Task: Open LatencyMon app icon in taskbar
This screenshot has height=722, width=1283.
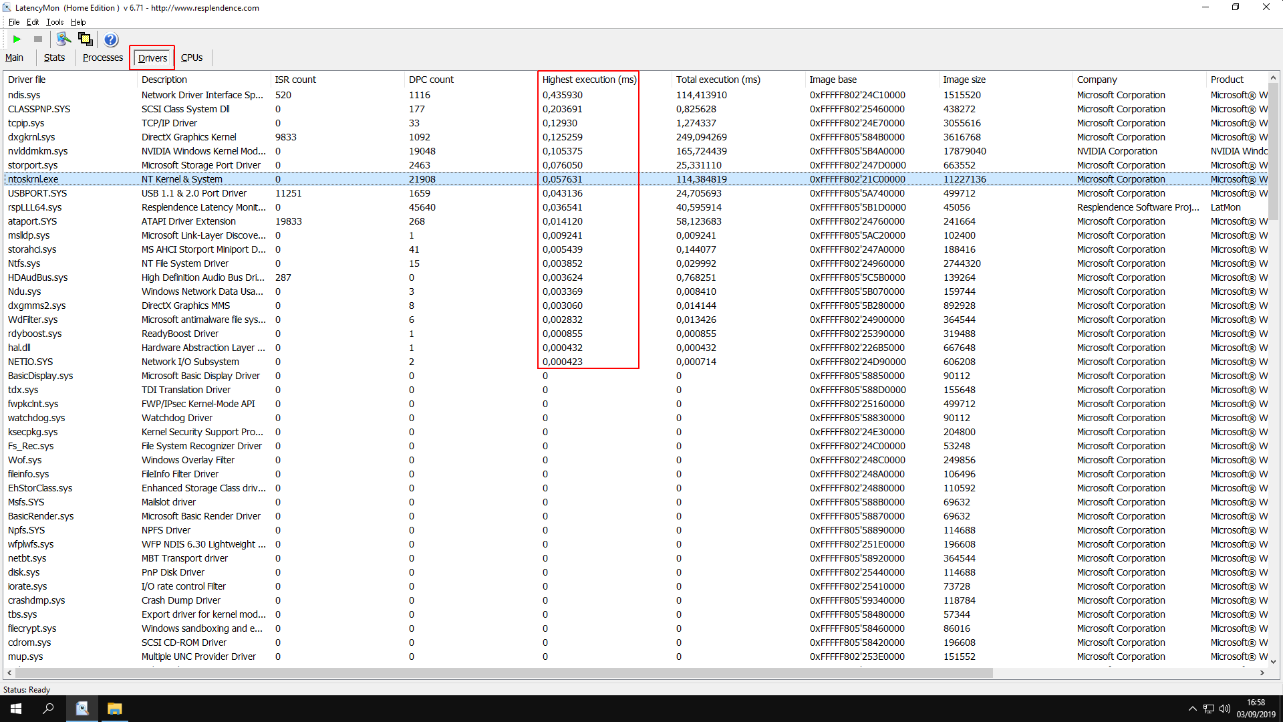Action: (x=82, y=709)
